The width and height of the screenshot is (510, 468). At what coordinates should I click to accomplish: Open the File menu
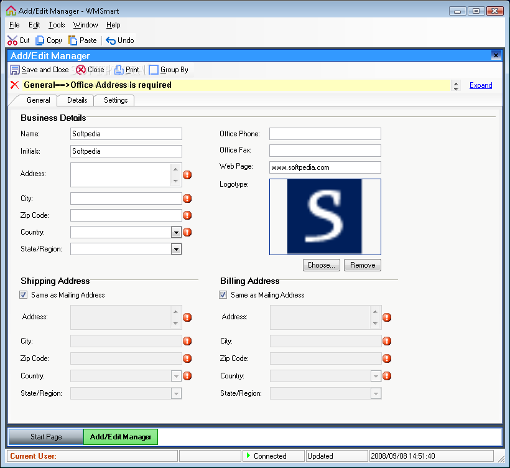(x=14, y=25)
